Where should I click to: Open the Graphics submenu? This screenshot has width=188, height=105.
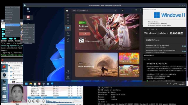pyautogui.click(x=27, y=30)
